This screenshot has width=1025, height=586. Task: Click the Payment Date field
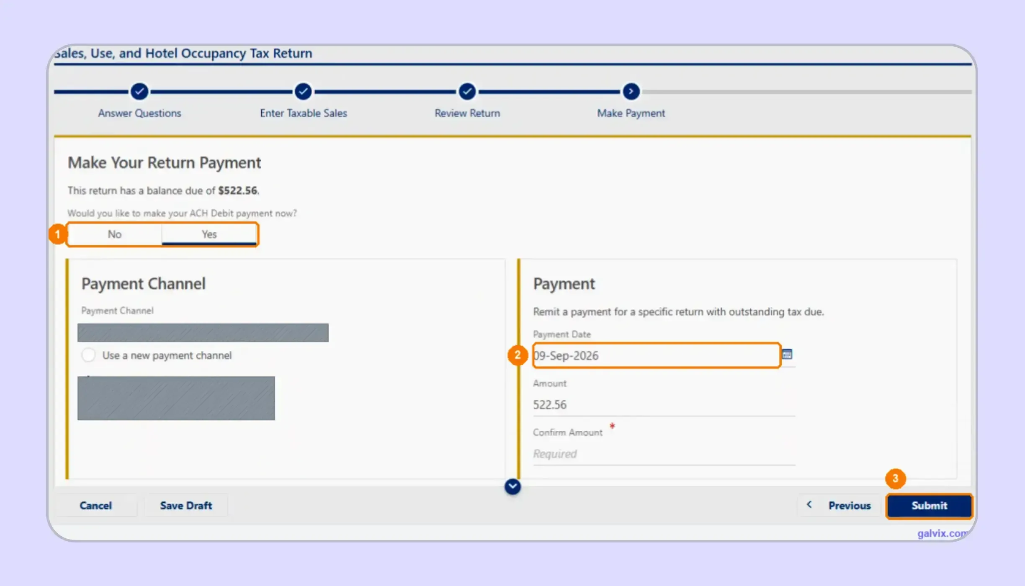click(656, 355)
